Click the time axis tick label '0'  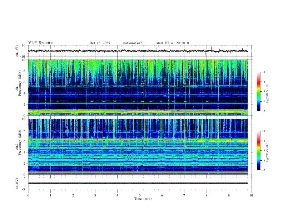(28, 195)
